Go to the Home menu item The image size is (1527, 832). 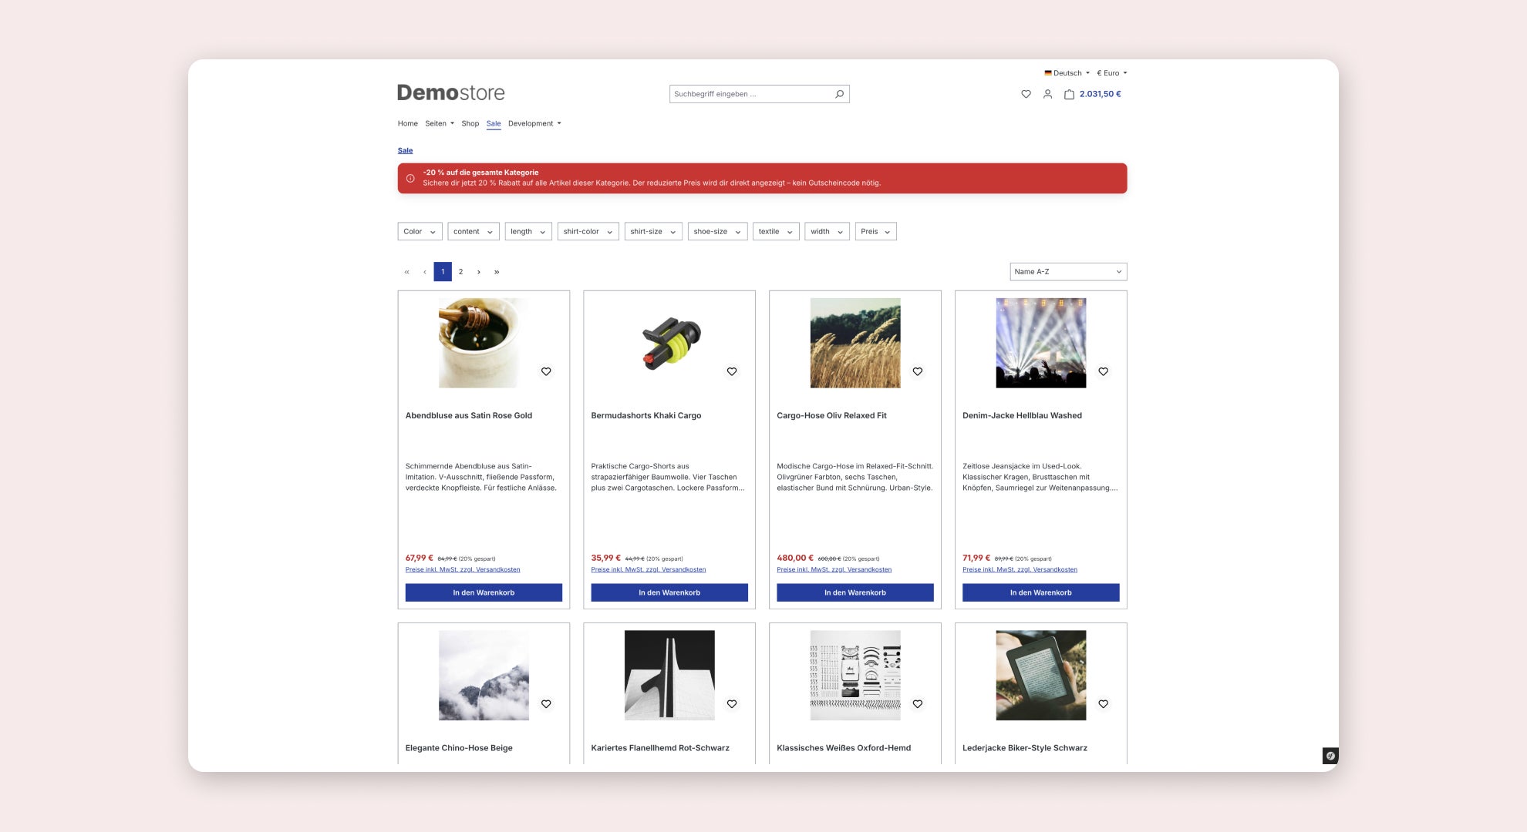point(408,123)
